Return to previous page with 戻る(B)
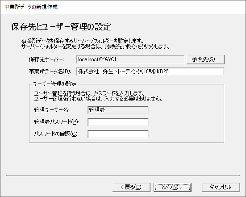 pyautogui.click(x=131, y=187)
